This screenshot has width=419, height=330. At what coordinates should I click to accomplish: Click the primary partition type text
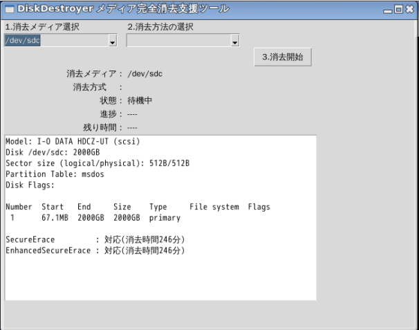165,218
